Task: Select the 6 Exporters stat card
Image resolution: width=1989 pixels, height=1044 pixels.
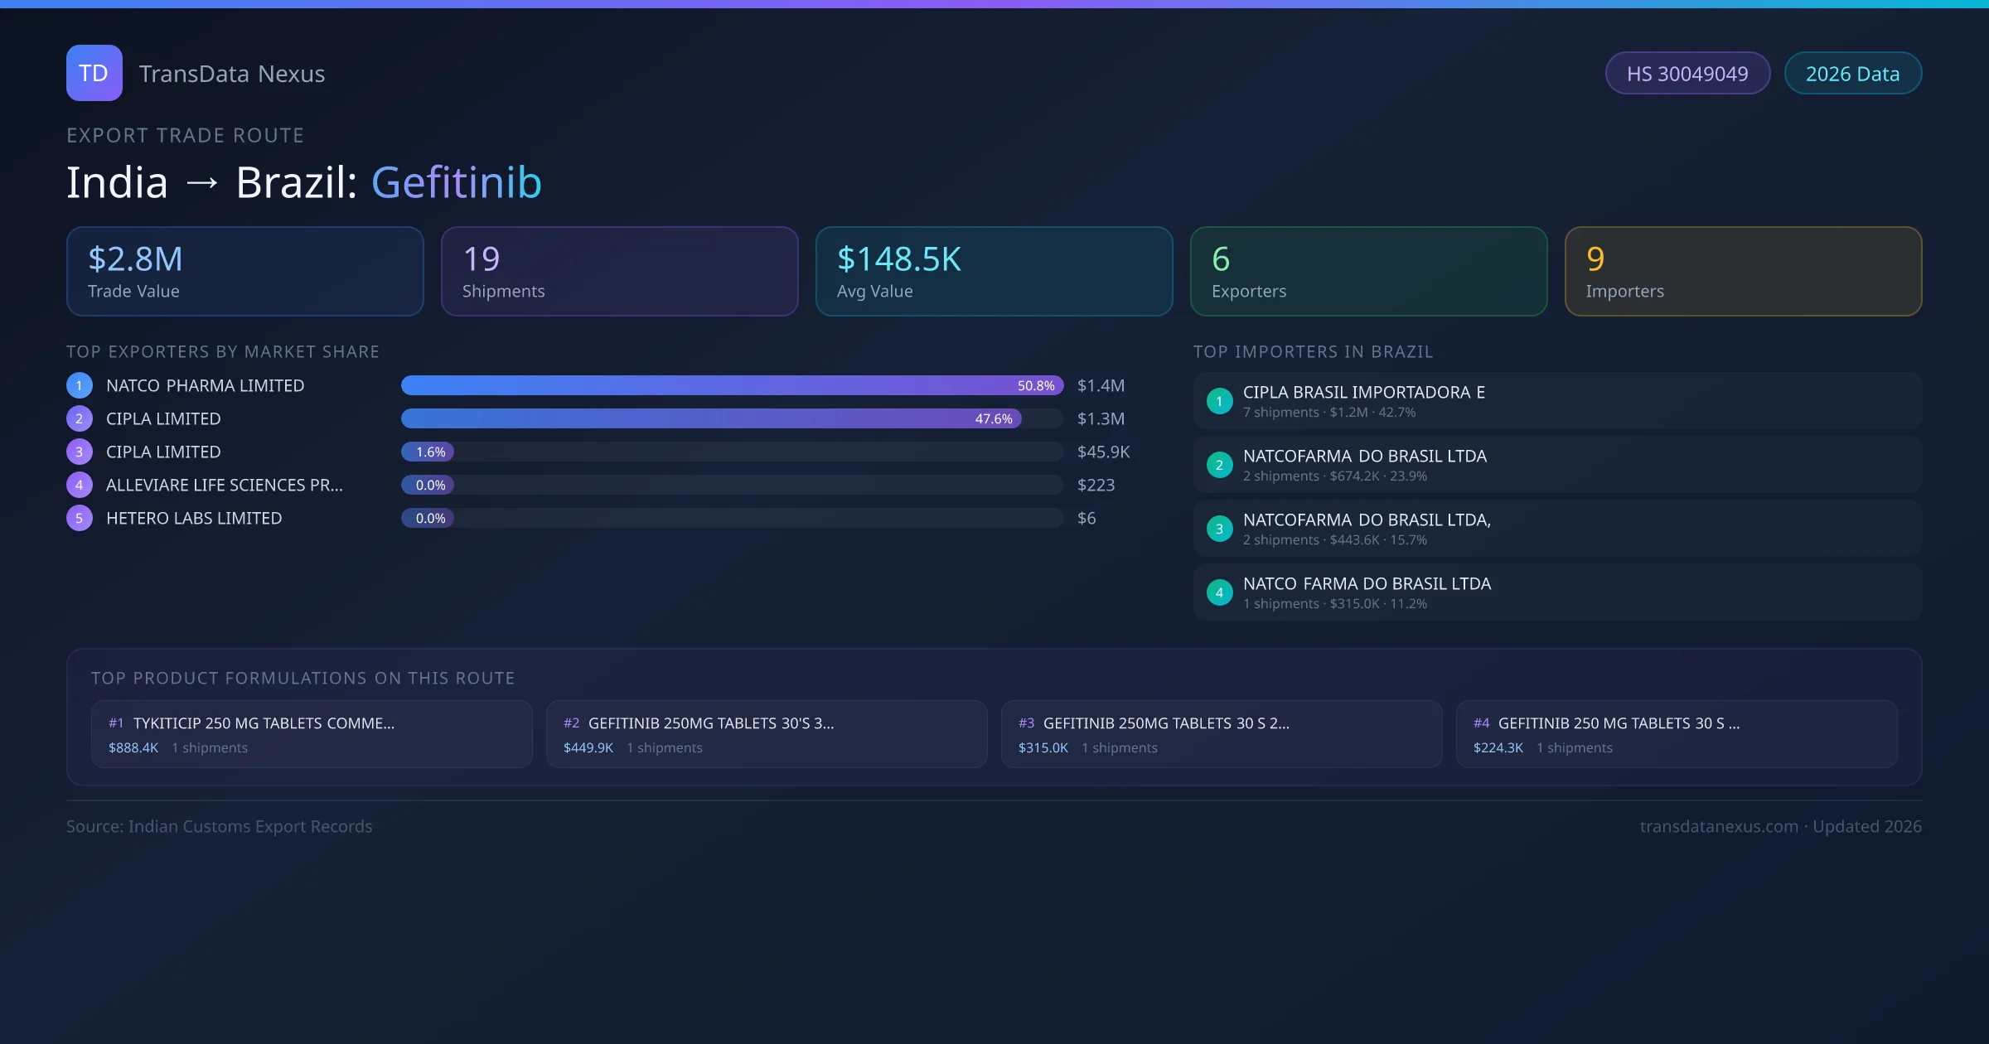Action: 1368,271
